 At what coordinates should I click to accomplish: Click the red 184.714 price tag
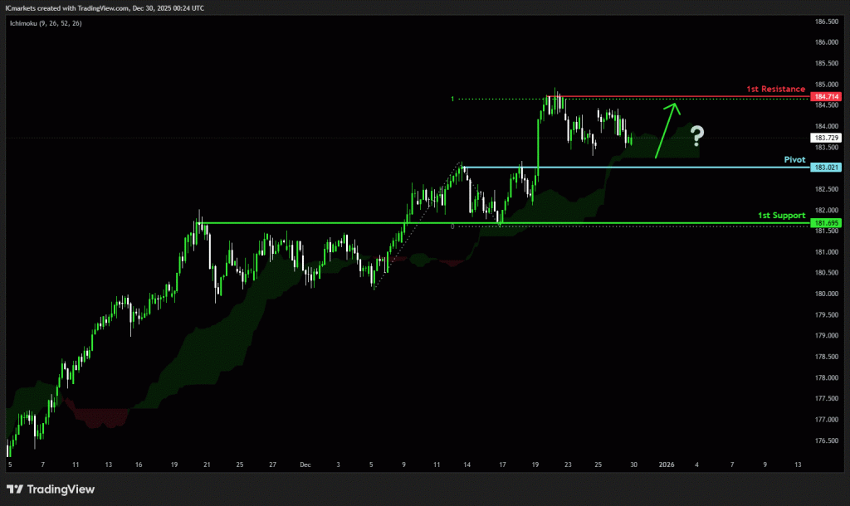[x=825, y=97]
